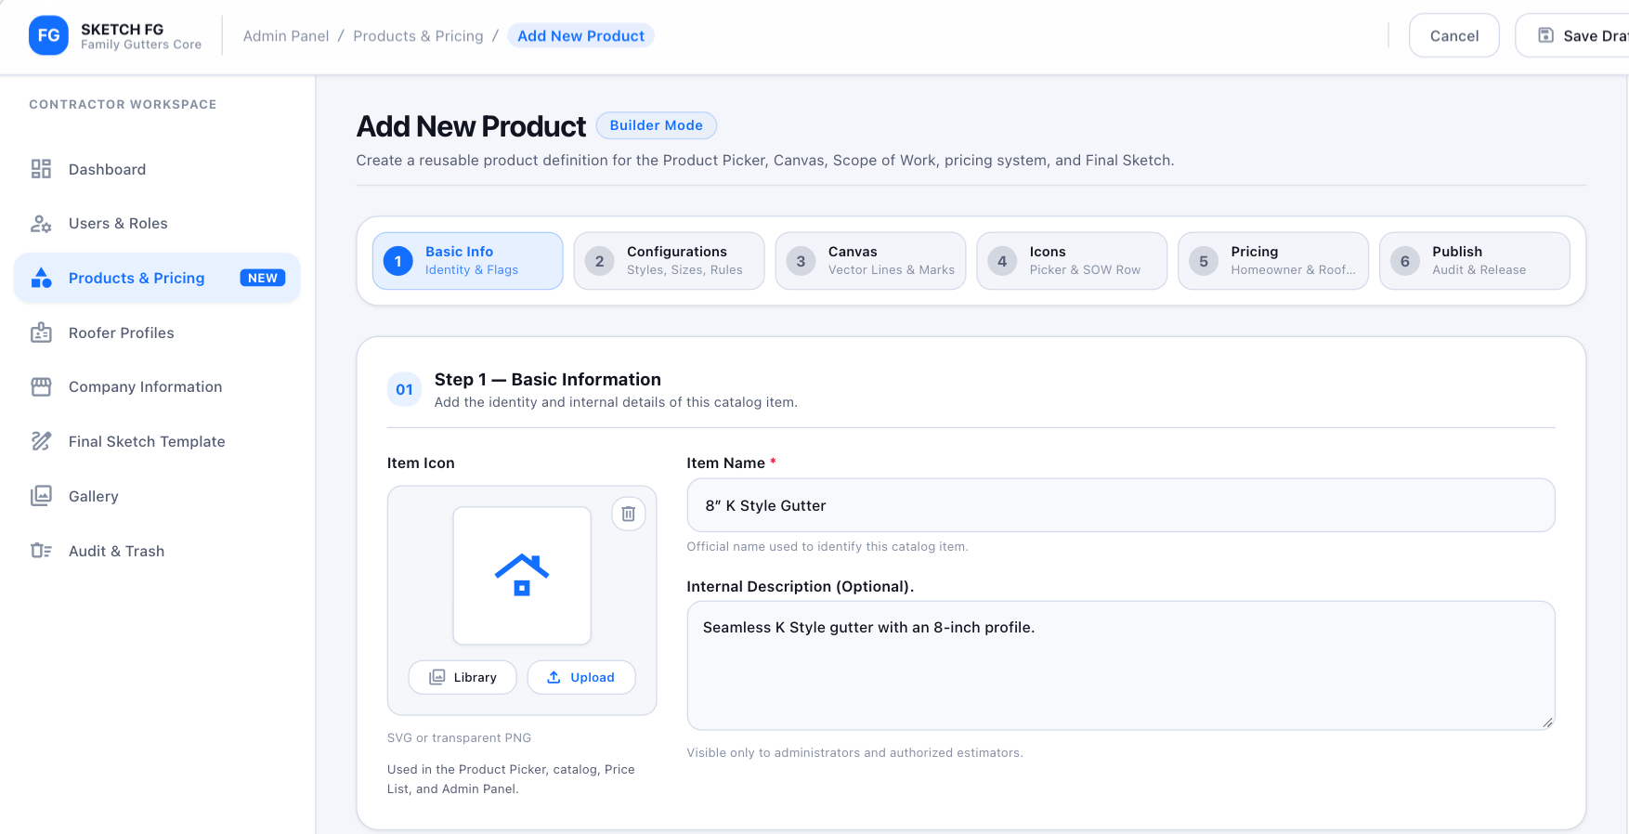Click the Item Name input field
The image size is (1629, 834).
[x=1121, y=505]
